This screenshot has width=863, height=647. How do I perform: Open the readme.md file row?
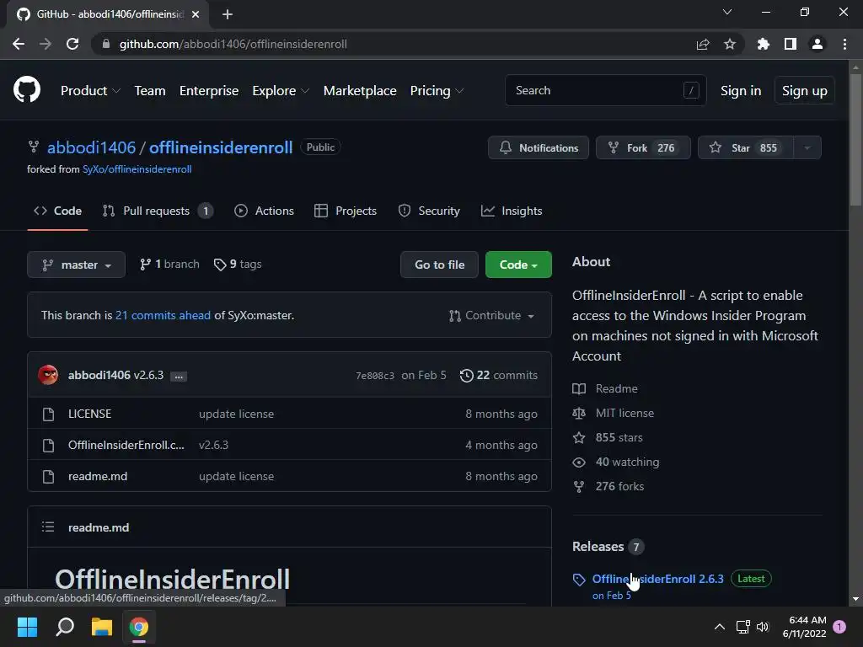pos(290,477)
